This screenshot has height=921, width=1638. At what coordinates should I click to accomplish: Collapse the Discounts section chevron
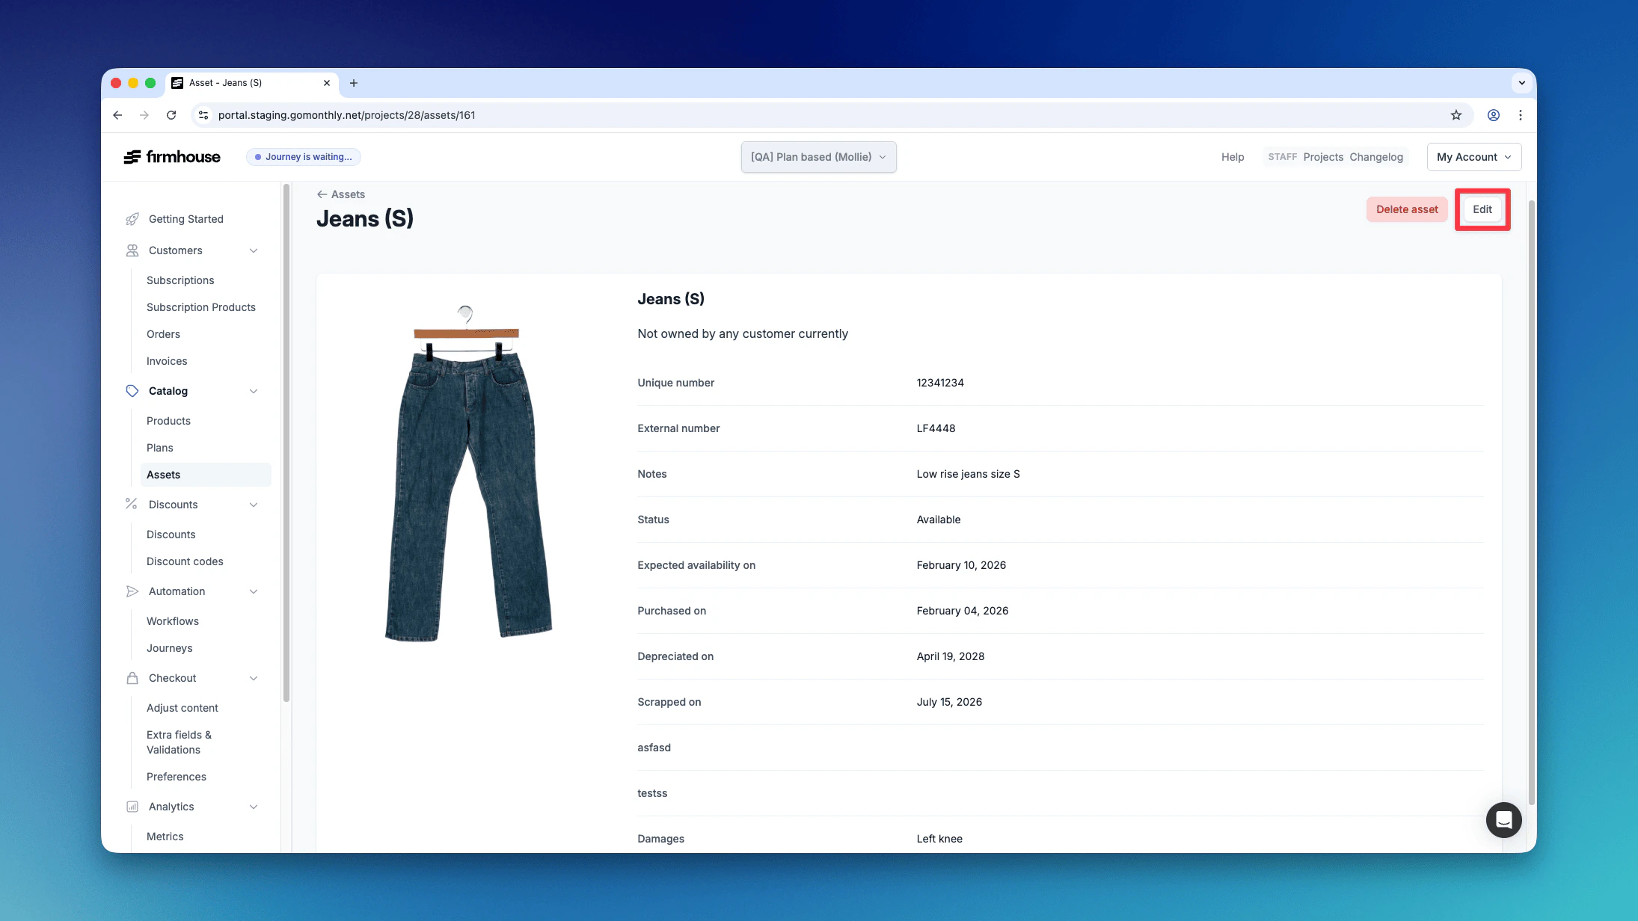(254, 505)
